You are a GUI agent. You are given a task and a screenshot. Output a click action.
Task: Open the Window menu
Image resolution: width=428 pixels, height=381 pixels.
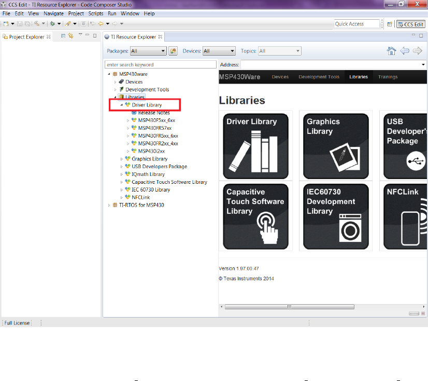(130, 13)
